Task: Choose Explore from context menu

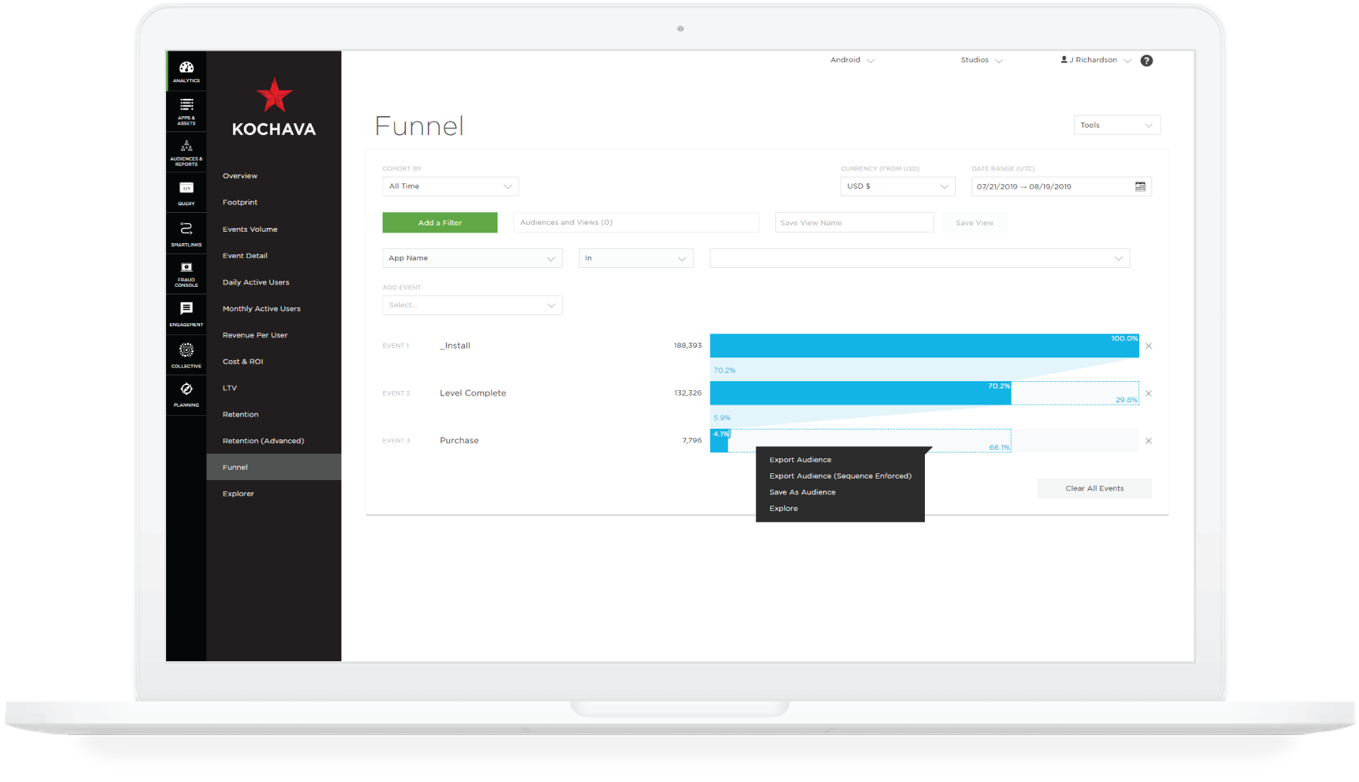Action: pos(784,508)
